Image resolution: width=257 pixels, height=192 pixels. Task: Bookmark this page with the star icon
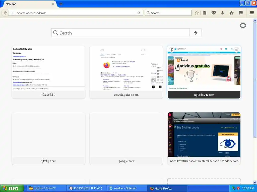[x=197, y=13]
